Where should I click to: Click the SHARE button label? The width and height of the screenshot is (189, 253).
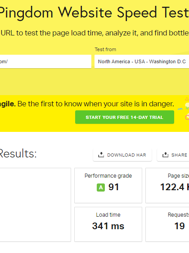click(x=179, y=155)
